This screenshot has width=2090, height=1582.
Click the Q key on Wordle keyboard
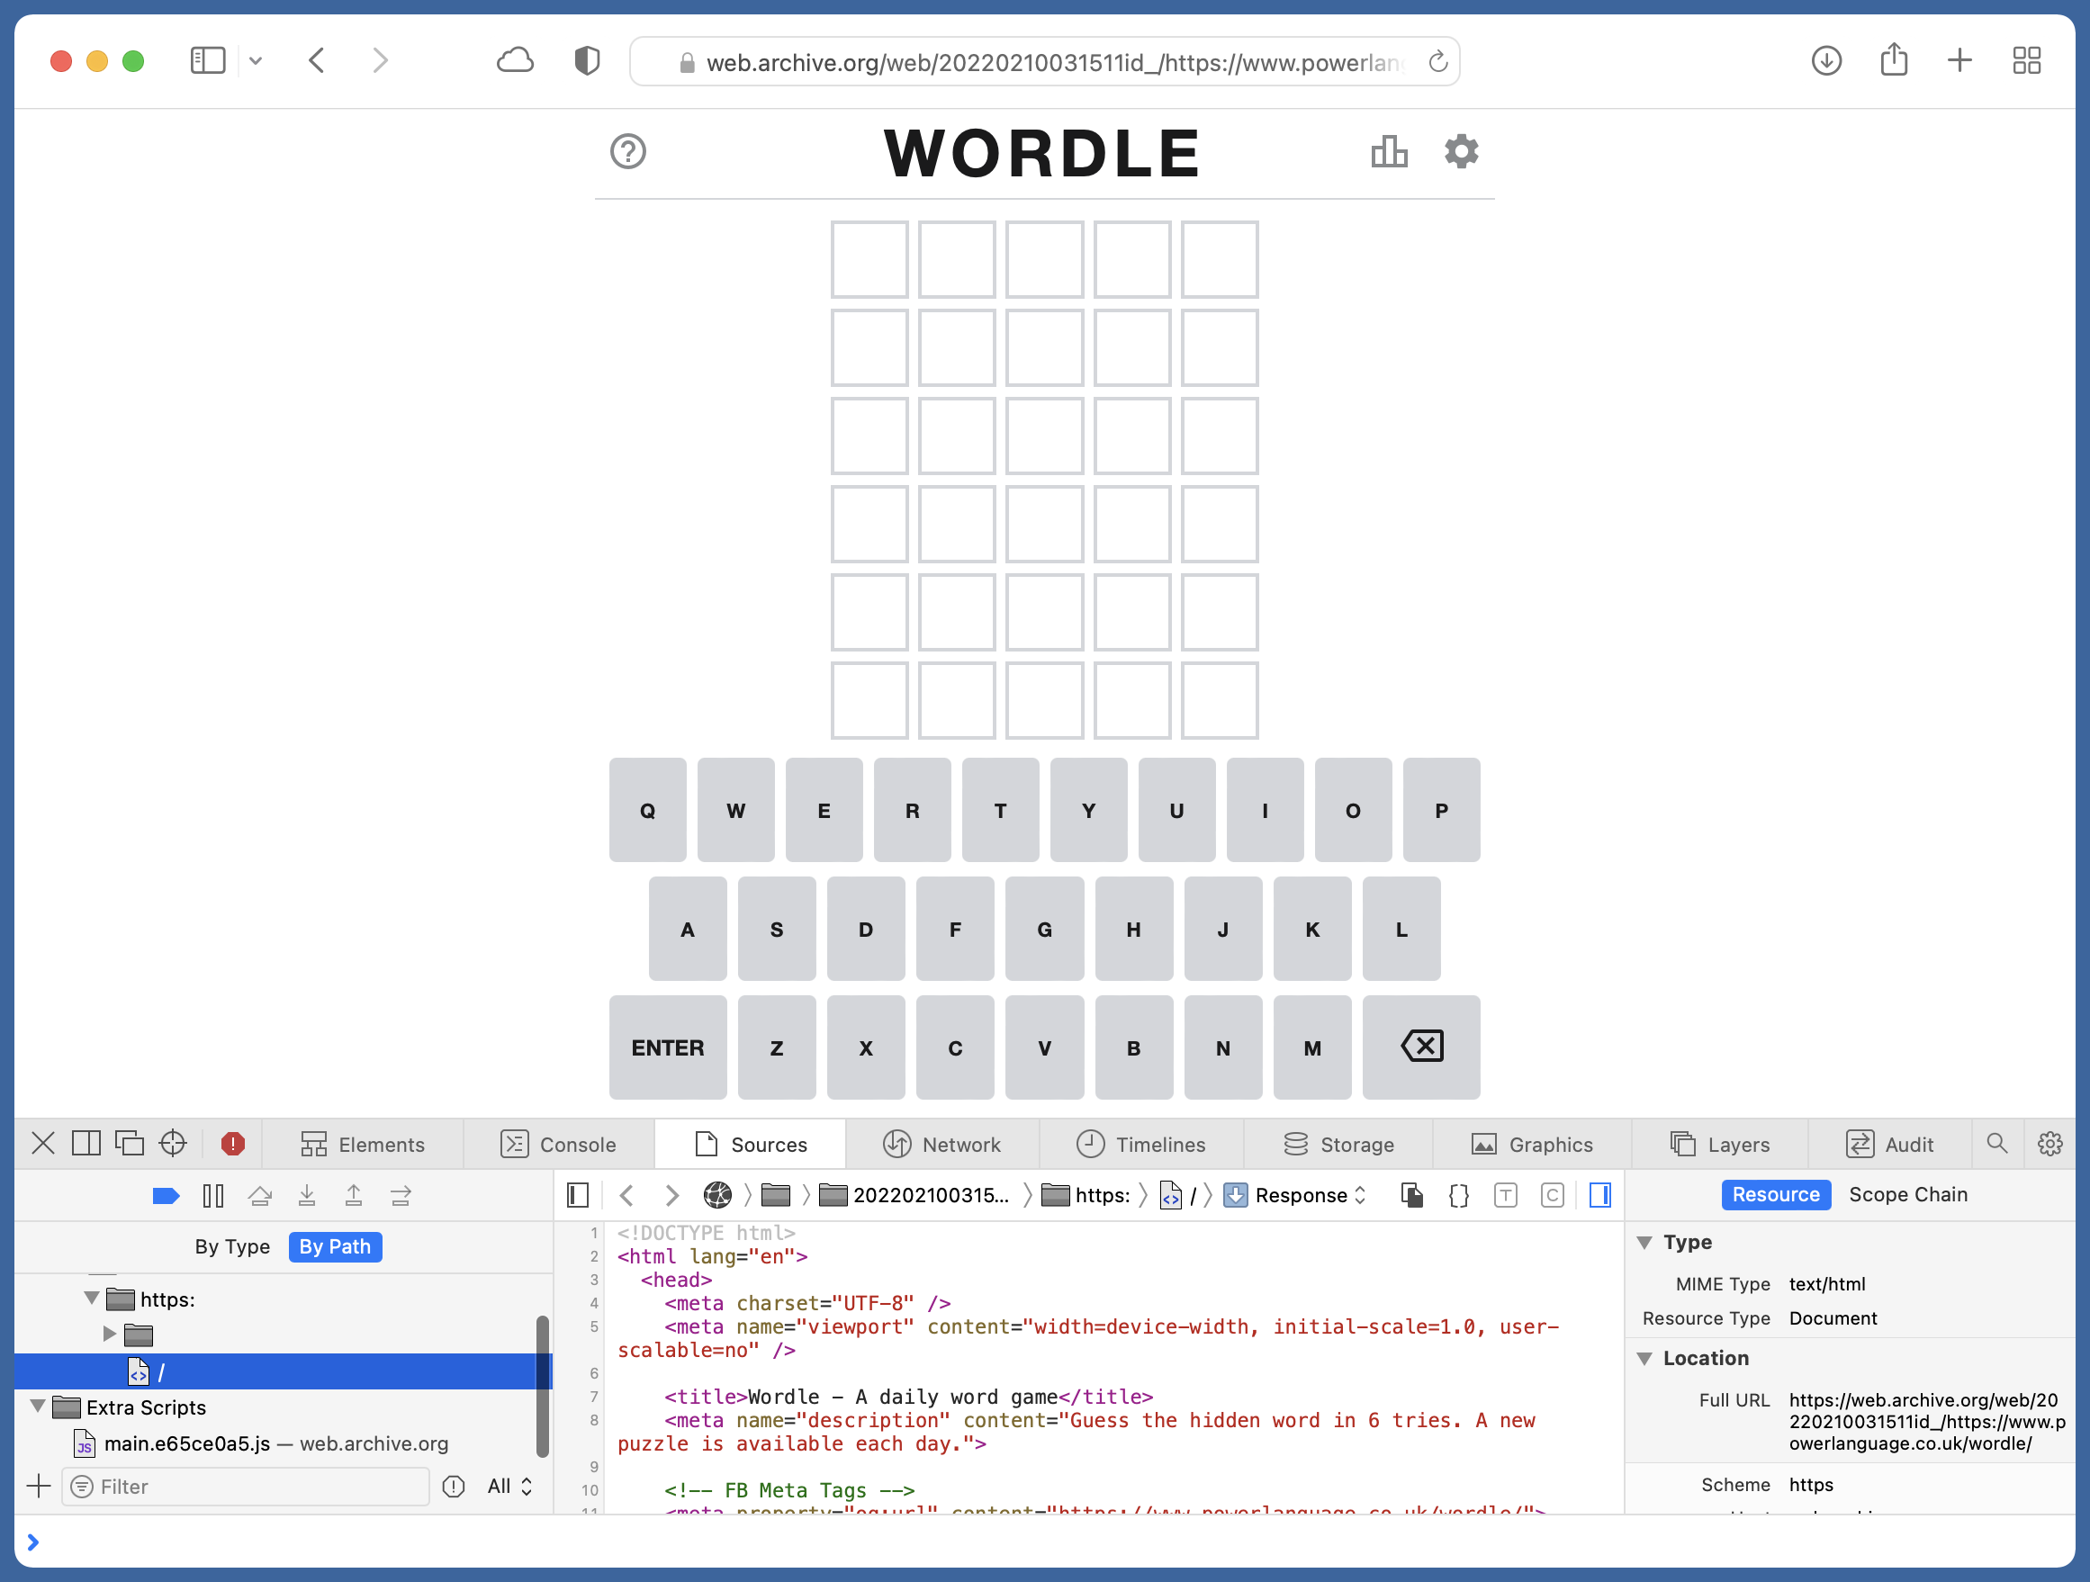pyautogui.click(x=647, y=809)
